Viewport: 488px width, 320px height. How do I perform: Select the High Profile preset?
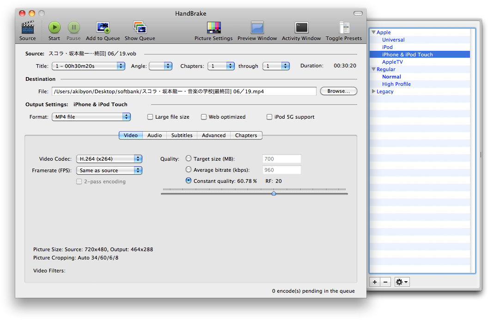396,85
